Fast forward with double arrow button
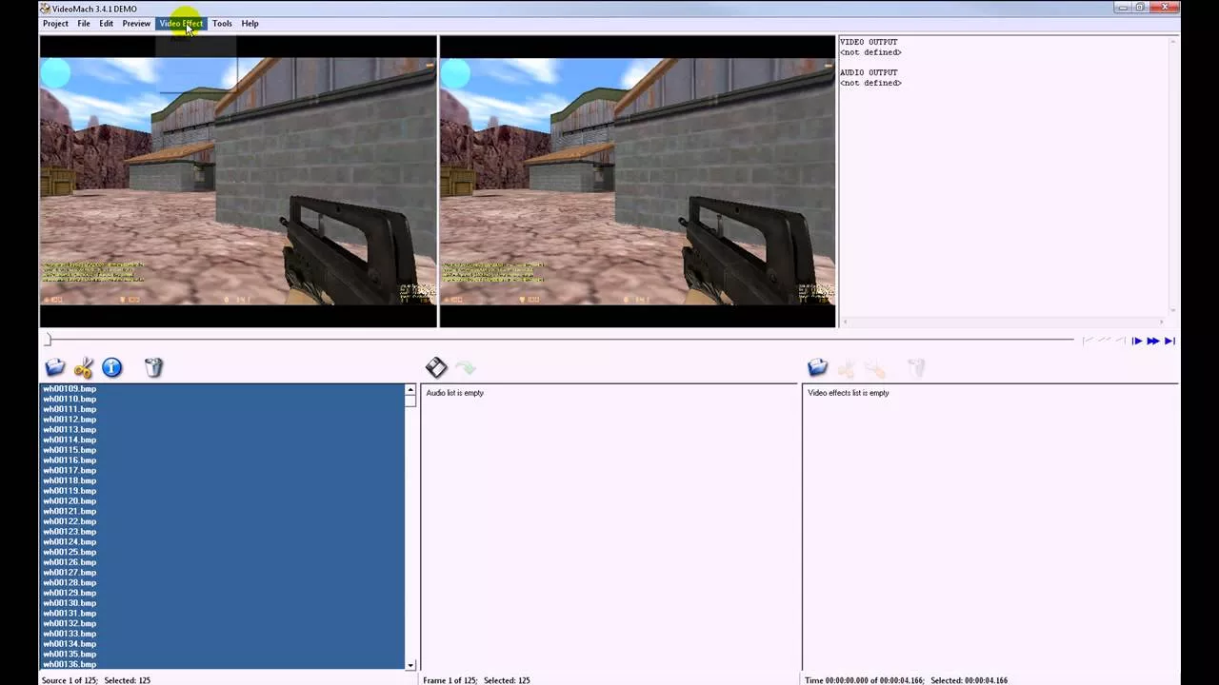Screen dimensions: 1219x685 (1153, 341)
